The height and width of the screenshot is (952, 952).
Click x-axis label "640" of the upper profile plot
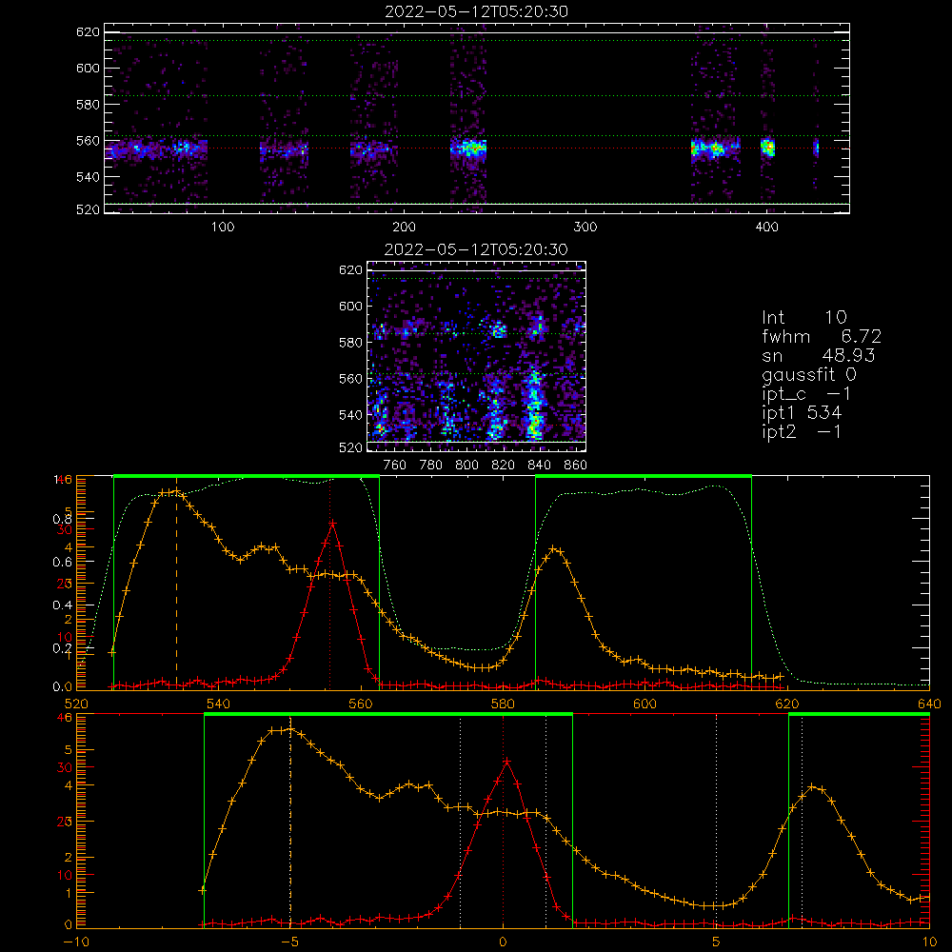pos(929,704)
